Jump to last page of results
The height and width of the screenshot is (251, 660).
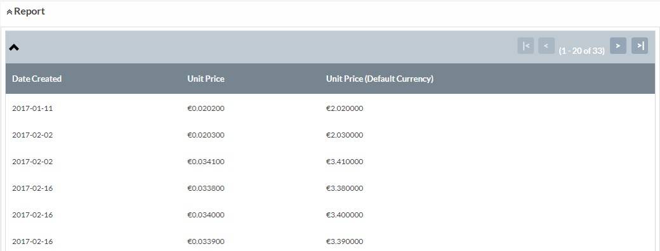[x=640, y=46]
